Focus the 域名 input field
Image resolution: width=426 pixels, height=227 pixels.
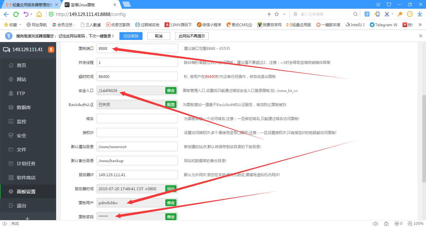[137, 118]
